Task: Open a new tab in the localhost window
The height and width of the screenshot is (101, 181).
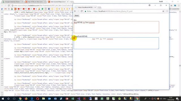Action: click(x=99, y=8)
